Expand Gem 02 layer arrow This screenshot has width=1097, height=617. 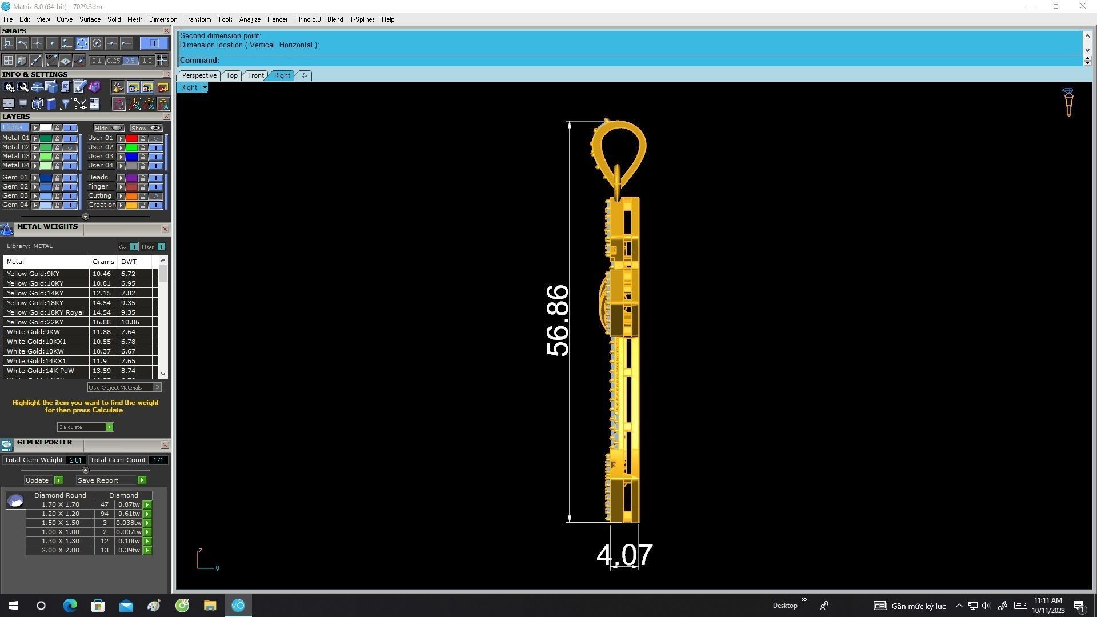pos(35,186)
